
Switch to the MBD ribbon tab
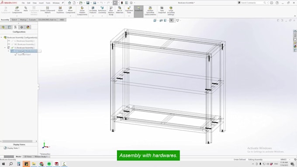[x=62, y=20]
